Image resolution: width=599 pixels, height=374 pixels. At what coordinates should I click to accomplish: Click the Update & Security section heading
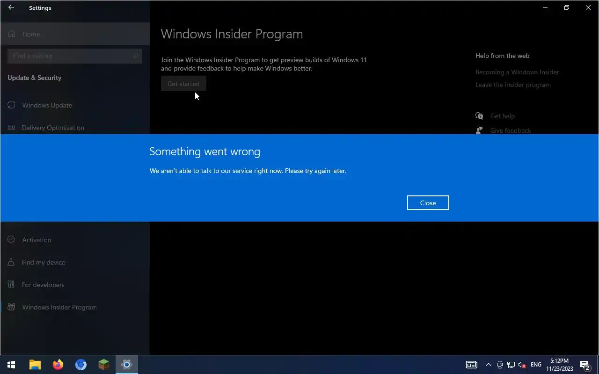click(34, 78)
